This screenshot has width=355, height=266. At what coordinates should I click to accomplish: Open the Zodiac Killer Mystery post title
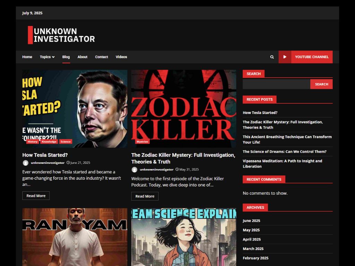coord(183,158)
